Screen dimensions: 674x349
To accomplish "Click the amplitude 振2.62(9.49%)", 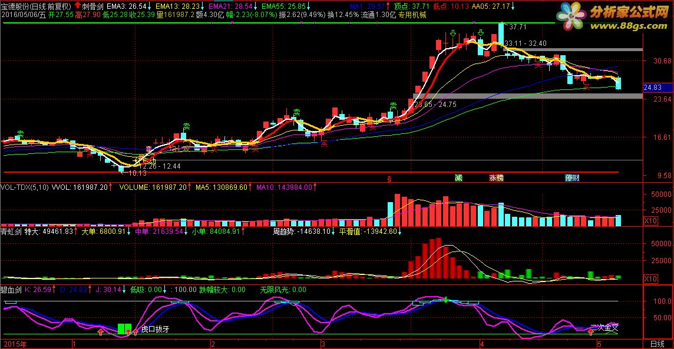I will click(303, 15).
